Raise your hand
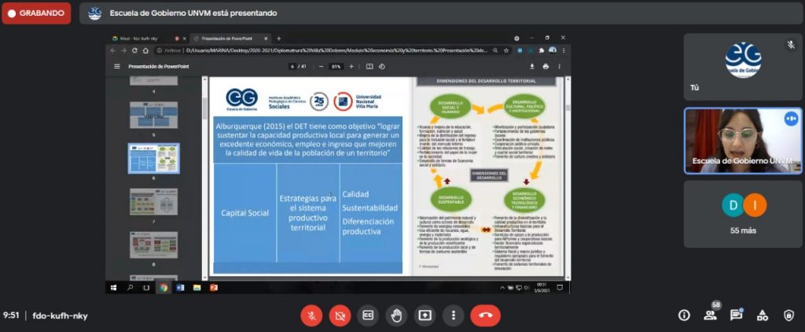The height and width of the screenshot is (332, 805). 396,315
